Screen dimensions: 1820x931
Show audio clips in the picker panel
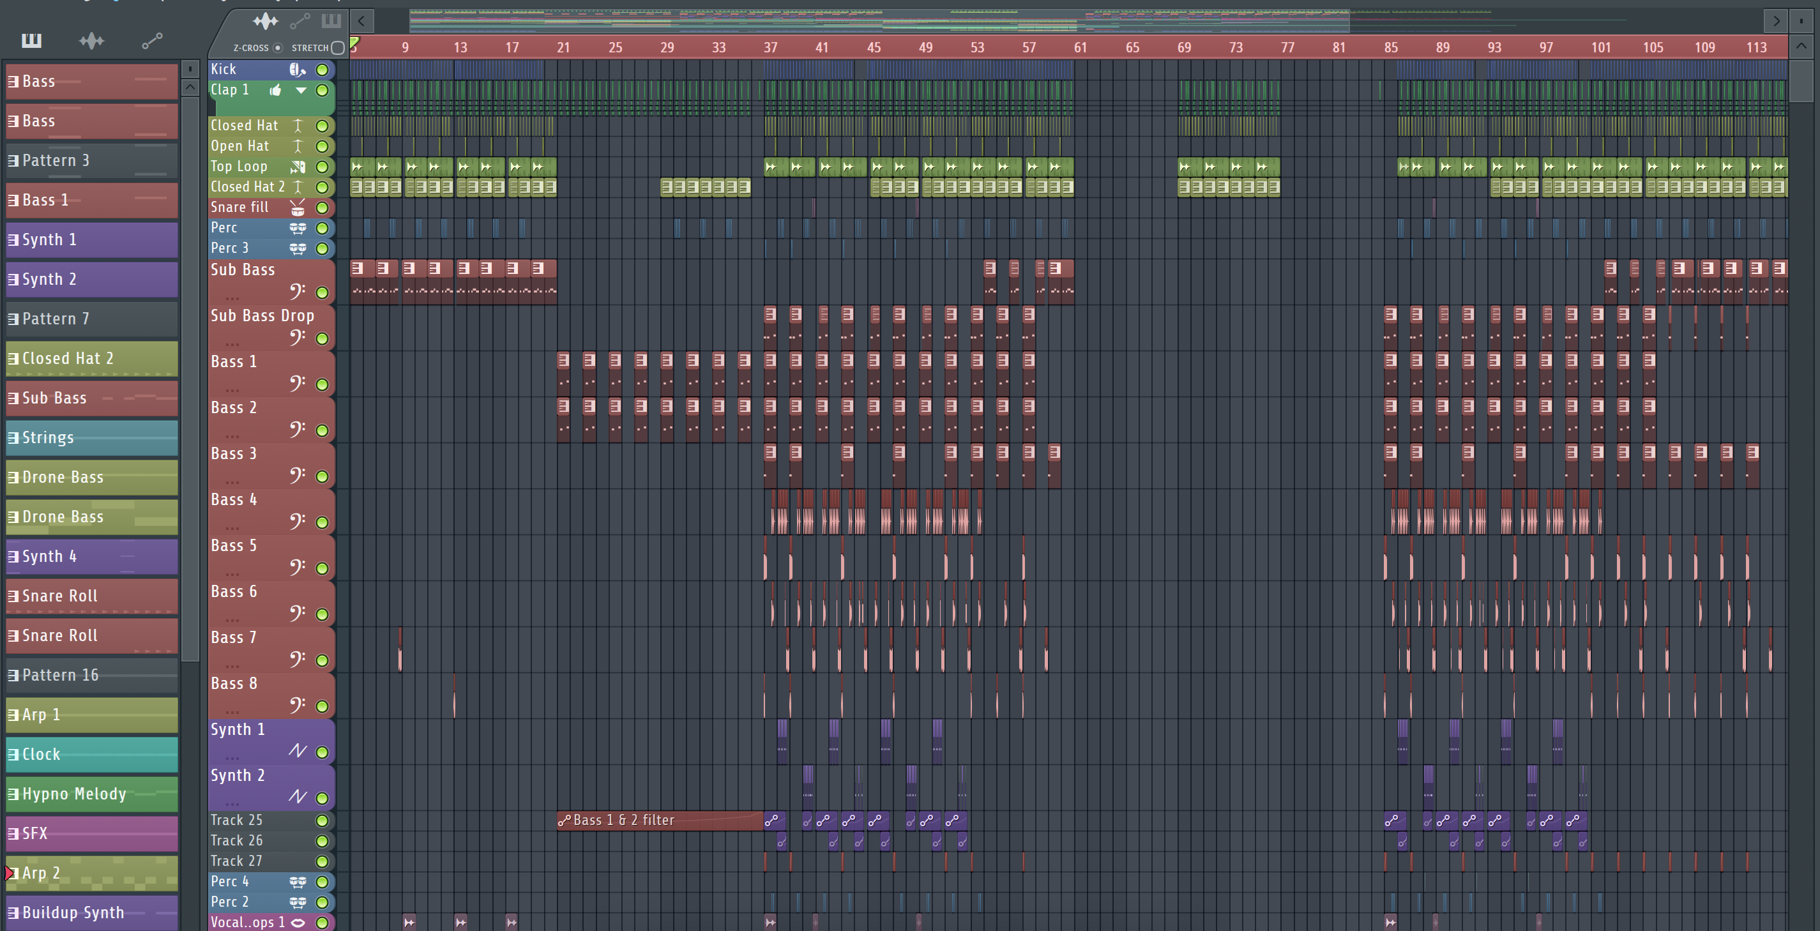(91, 40)
